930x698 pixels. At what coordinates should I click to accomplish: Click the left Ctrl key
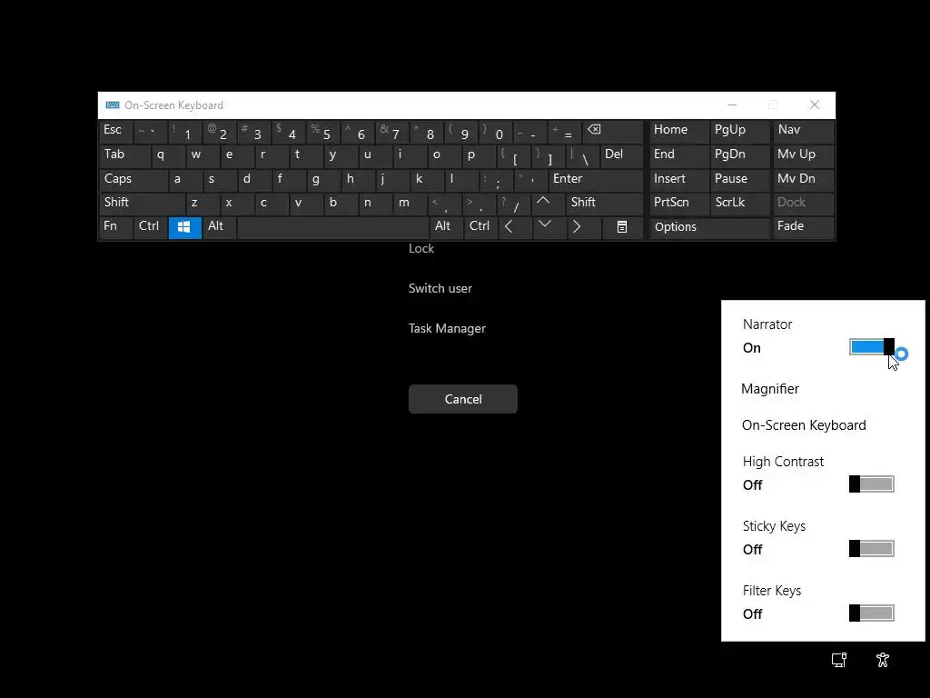[151, 227]
